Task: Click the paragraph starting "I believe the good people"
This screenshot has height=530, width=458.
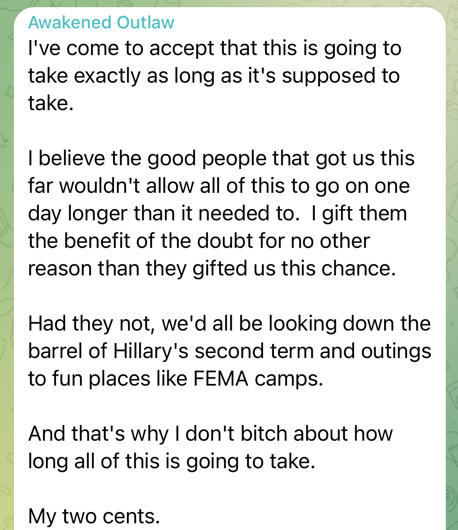Action: (x=221, y=213)
